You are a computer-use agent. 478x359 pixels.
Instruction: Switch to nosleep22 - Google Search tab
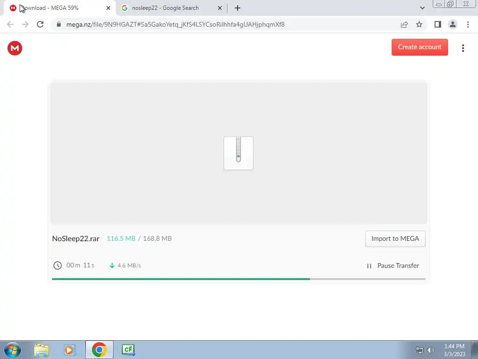(172, 8)
